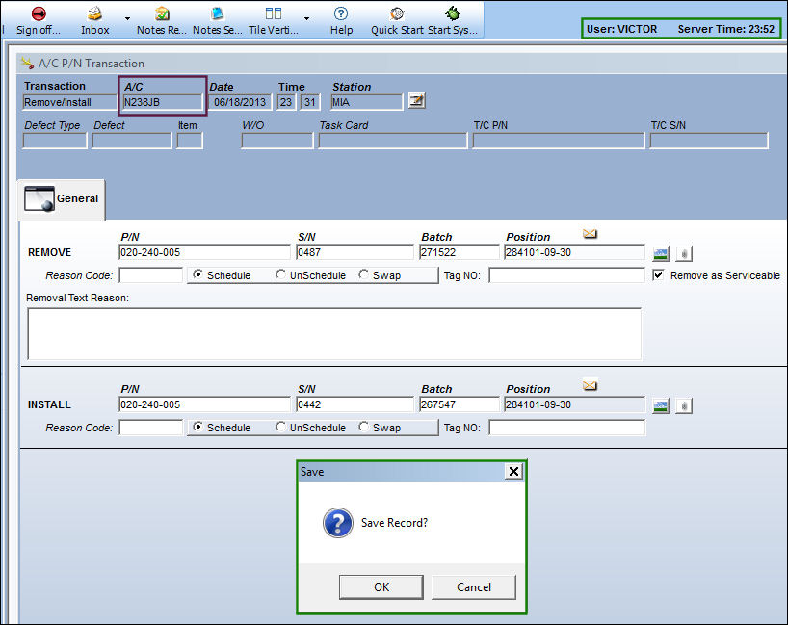Click the Sign off toolbar icon
The image size is (788, 625).
pyautogui.click(x=39, y=13)
